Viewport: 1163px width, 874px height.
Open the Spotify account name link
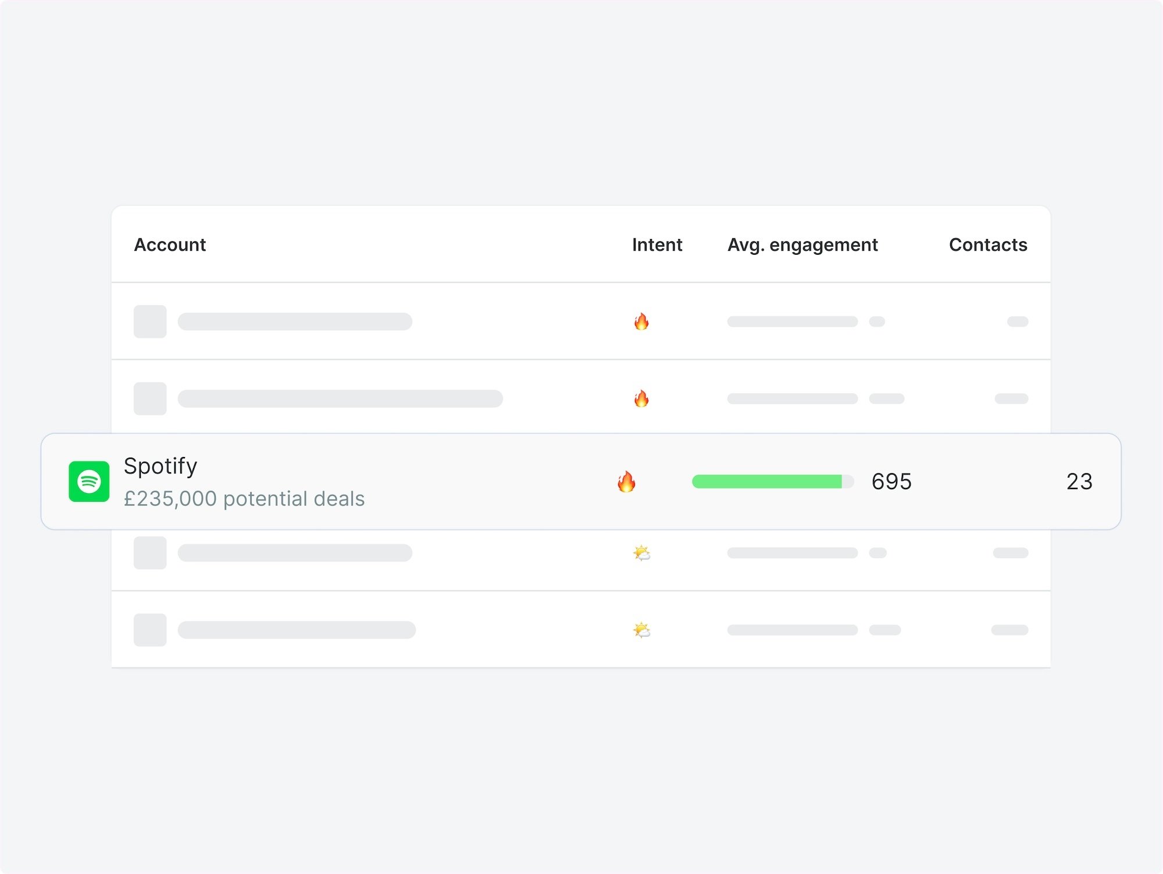160,466
